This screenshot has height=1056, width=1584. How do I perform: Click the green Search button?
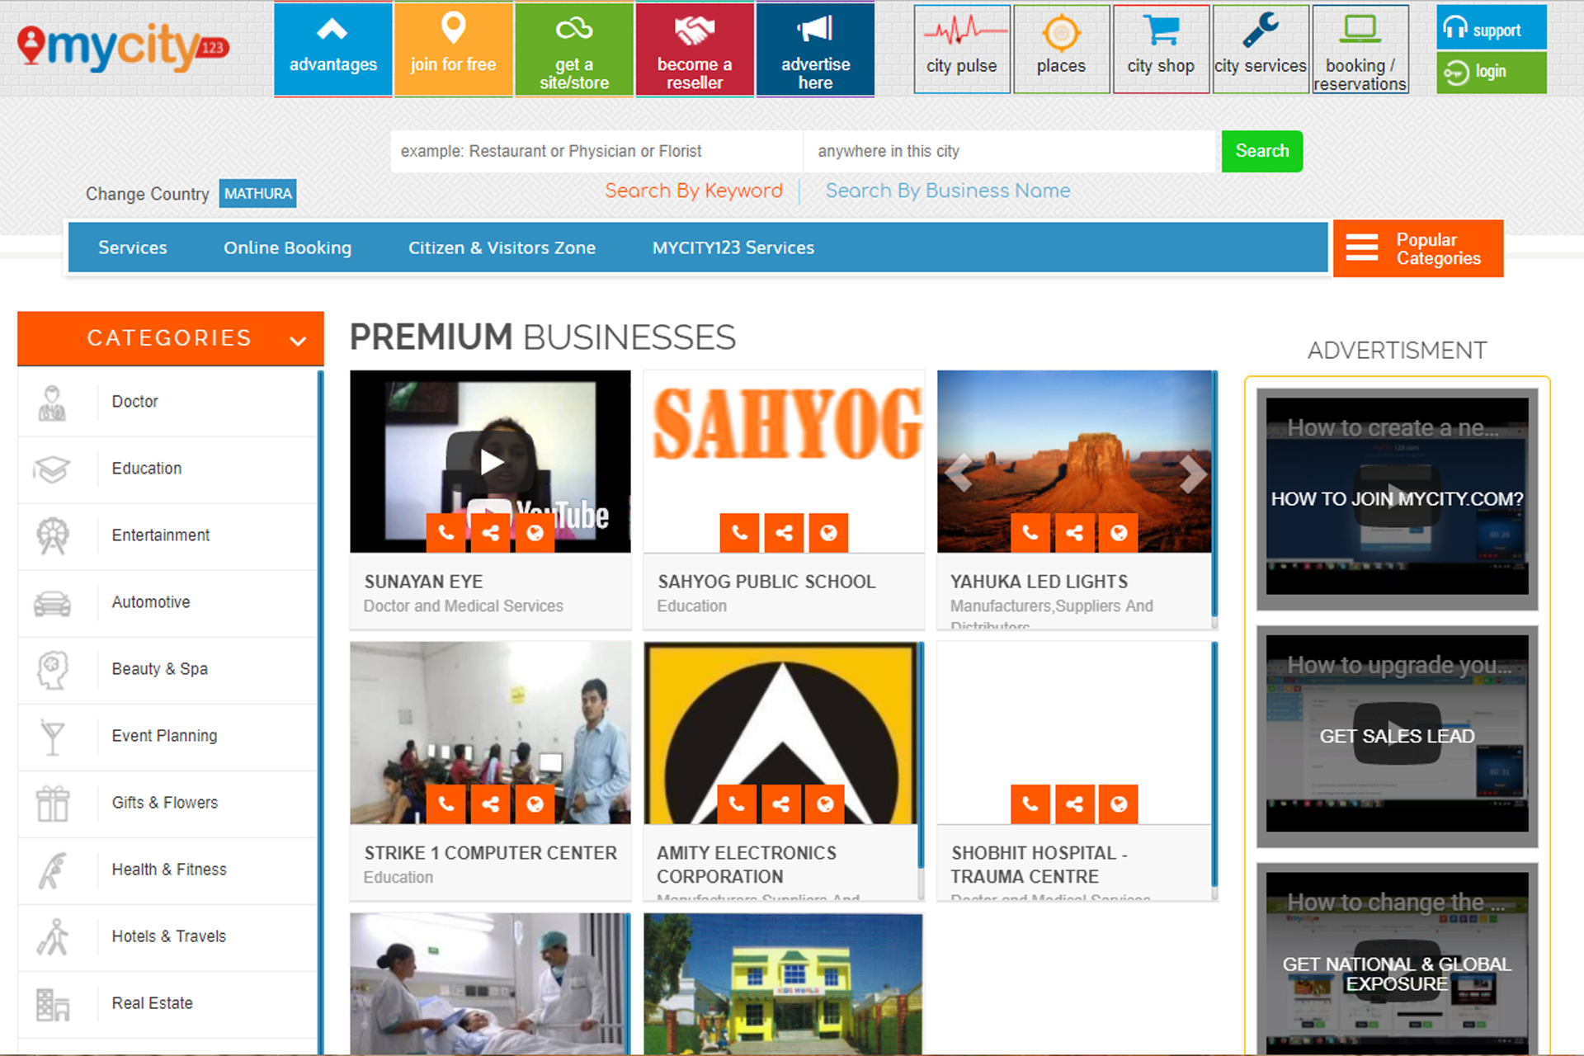click(x=1261, y=151)
